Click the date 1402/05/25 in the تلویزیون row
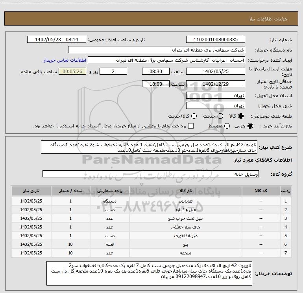The image size is (303, 293). click(31, 201)
